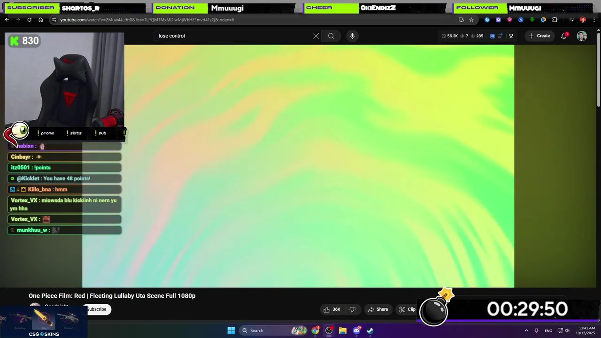The width and height of the screenshot is (601, 338).
Task: Click the Kick 830 viewer counter
Action: point(25,41)
